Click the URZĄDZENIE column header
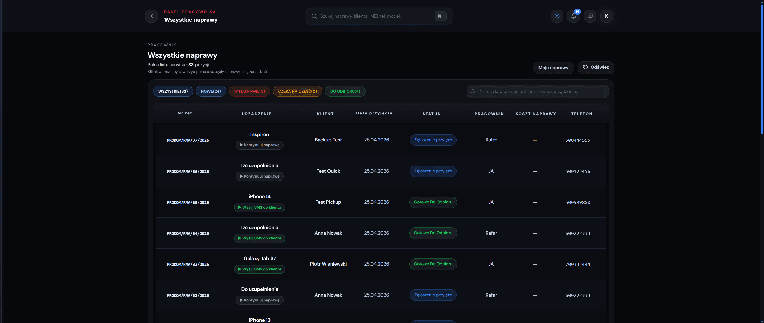The width and height of the screenshot is (764, 323). point(257,114)
